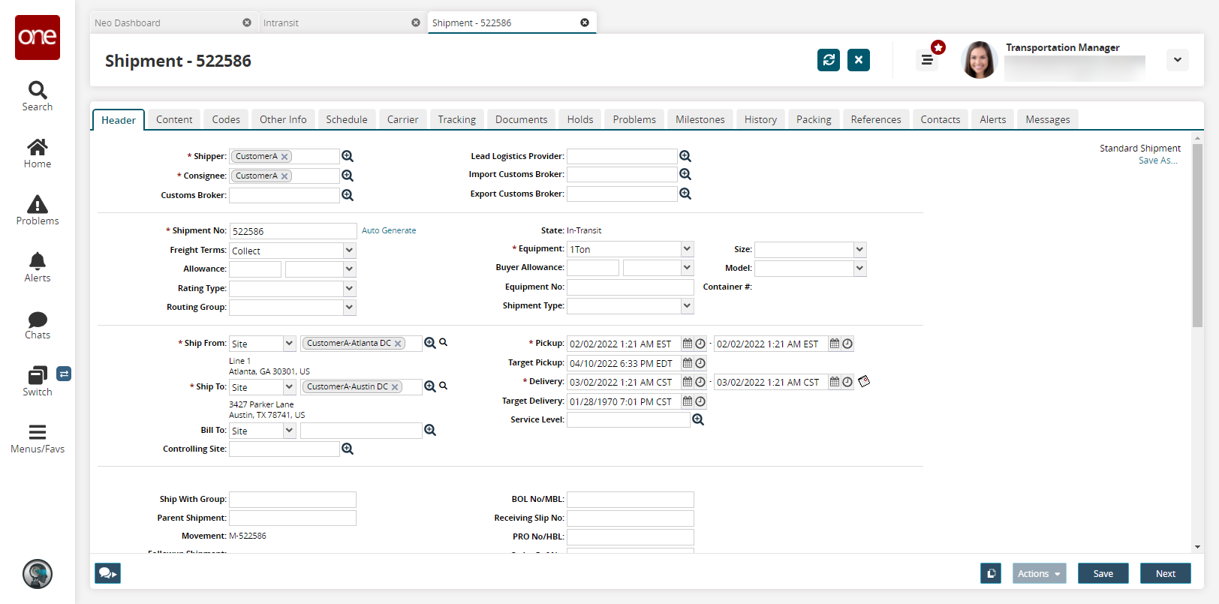Switch to the Tracking tab

(x=456, y=119)
